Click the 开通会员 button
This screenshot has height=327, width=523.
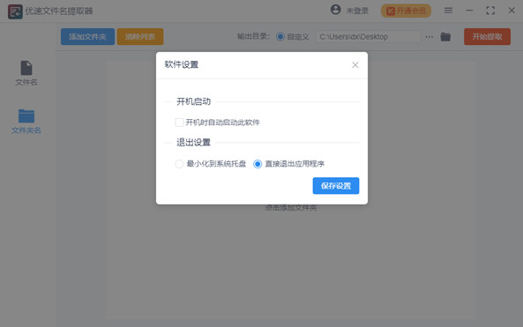click(406, 11)
